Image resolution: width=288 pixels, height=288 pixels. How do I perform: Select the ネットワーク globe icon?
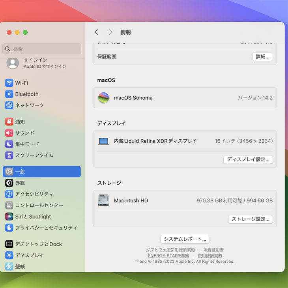click(x=9, y=105)
